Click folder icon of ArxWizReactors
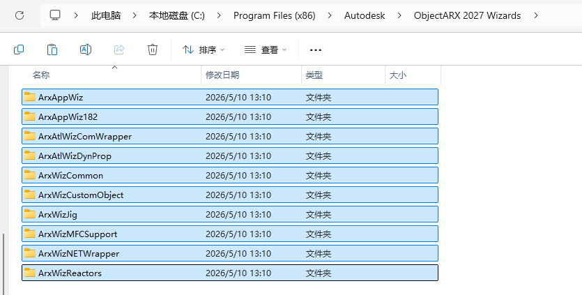Screen dimensions: 582x295 (x=30, y=273)
